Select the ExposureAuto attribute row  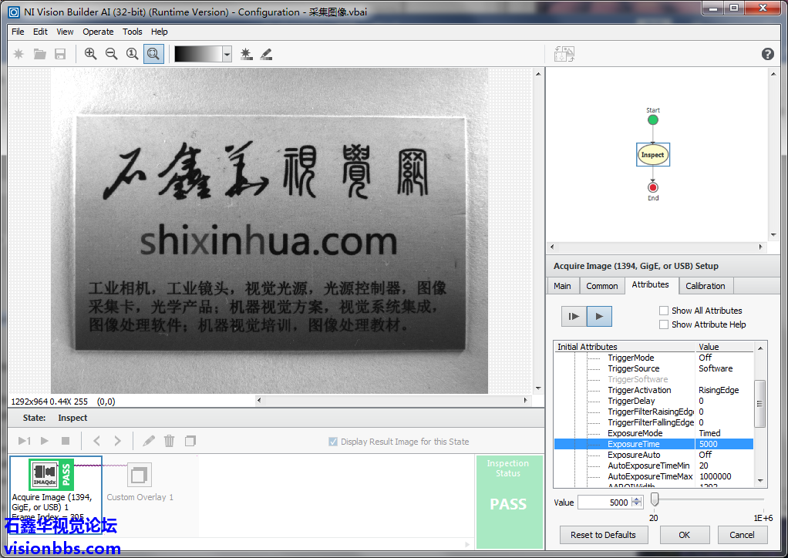coord(634,455)
